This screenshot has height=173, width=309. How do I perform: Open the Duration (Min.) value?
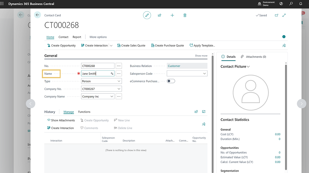pyautogui.click(x=279, y=139)
